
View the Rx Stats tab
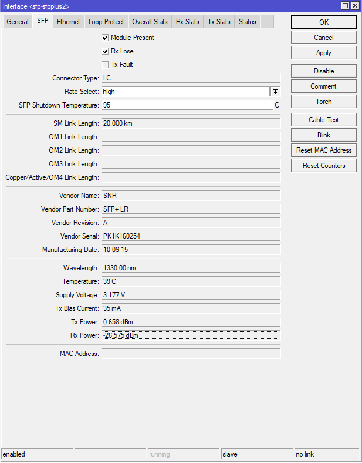click(188, 22)
